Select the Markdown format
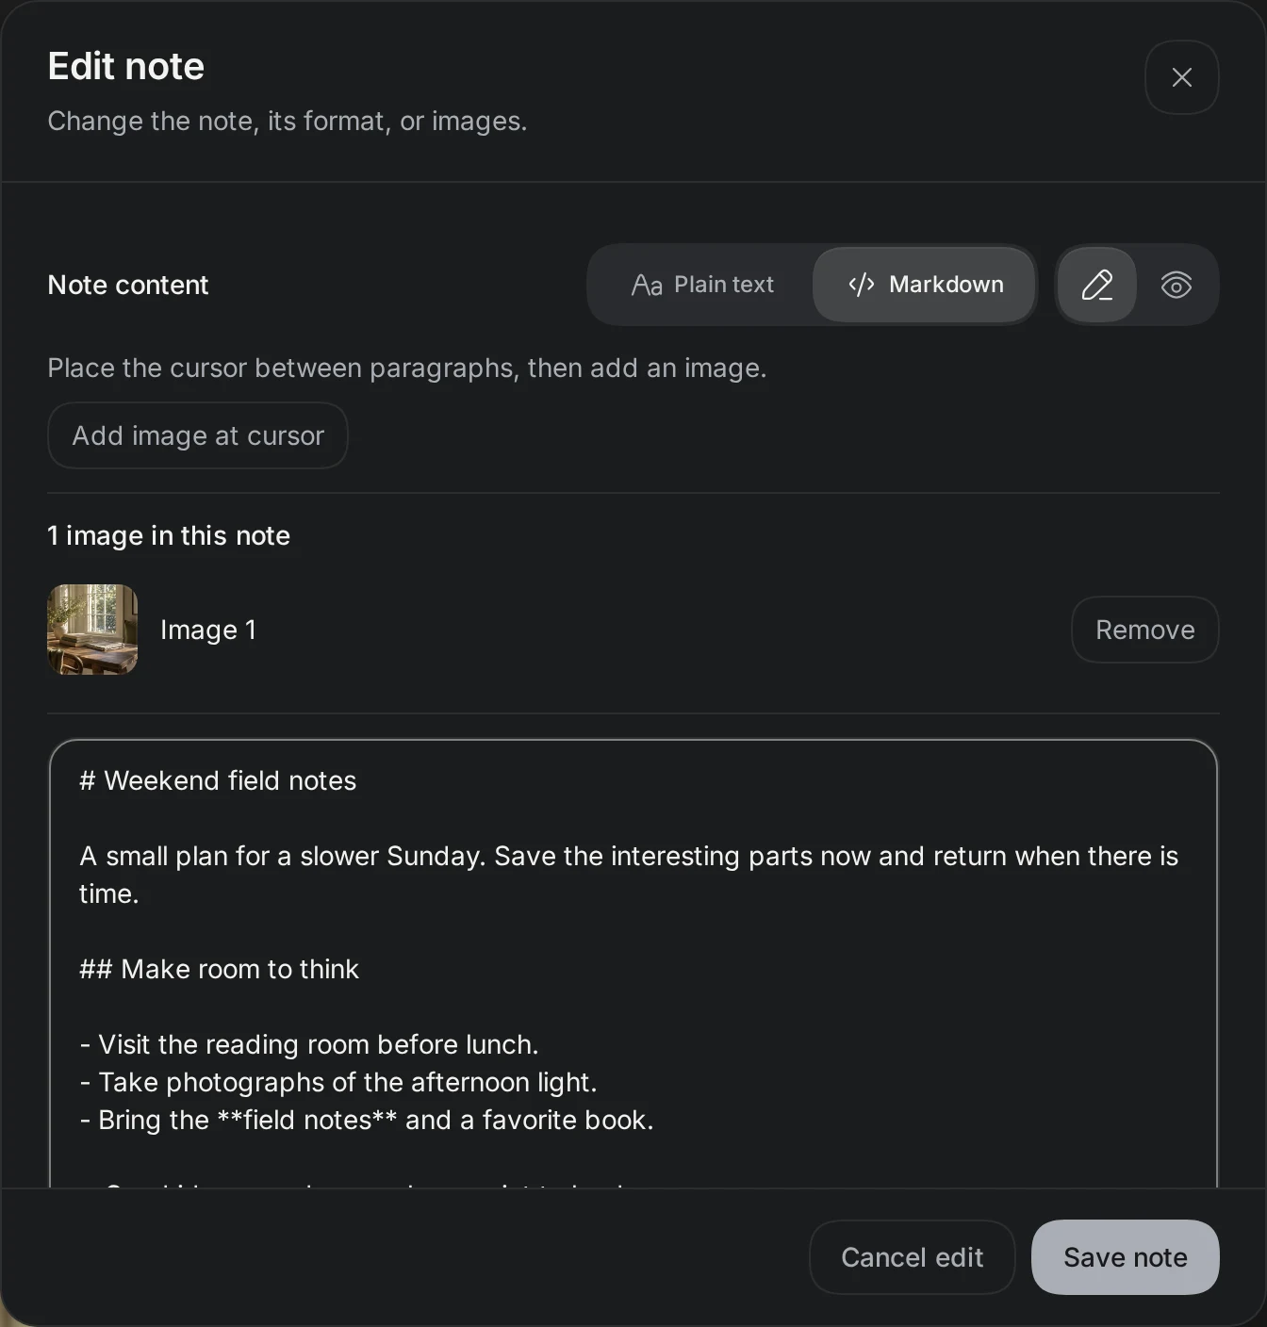1267x1327 pixels. point(925,285)
